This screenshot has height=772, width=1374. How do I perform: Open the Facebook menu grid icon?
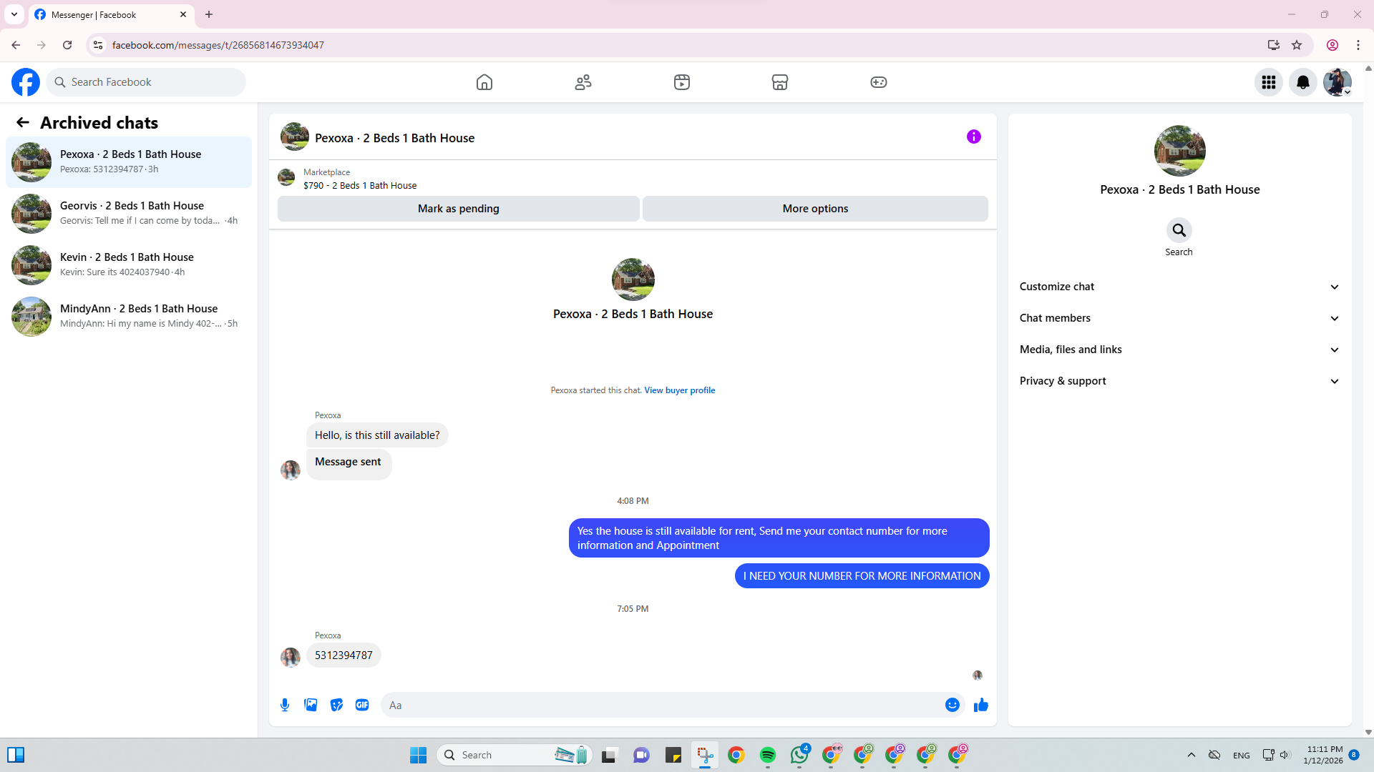1268,82
